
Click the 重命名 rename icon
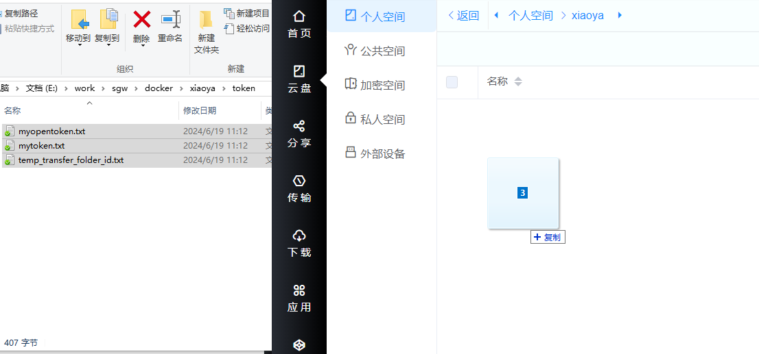[170, 19]
